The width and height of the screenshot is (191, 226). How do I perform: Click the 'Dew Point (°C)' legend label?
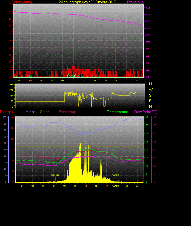pos(146,112)
